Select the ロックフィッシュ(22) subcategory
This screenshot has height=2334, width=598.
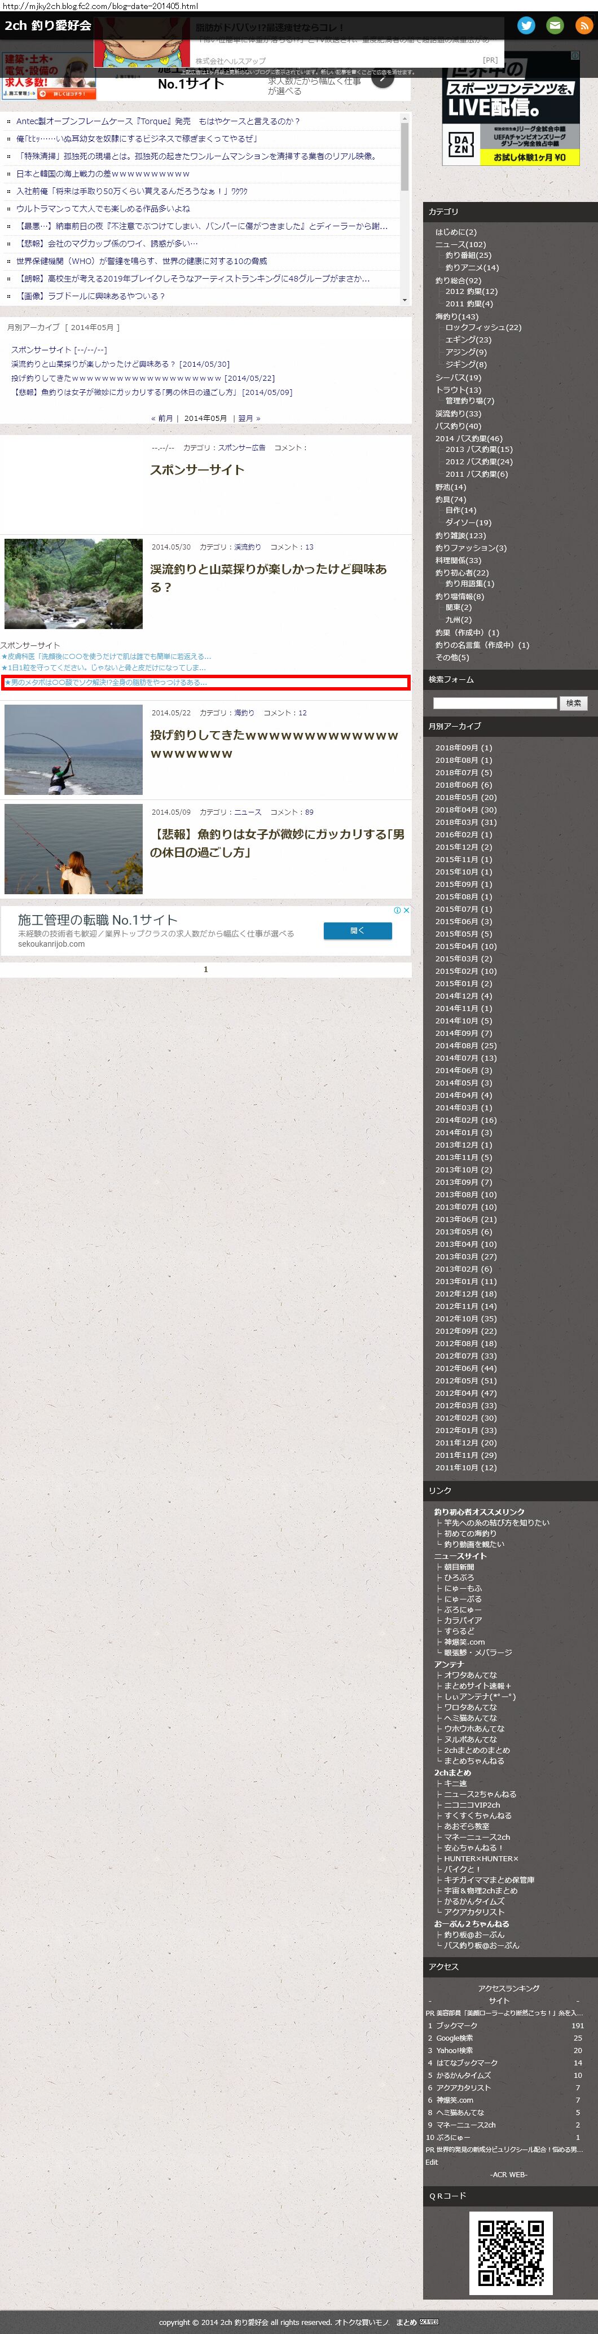coord(483,328)
